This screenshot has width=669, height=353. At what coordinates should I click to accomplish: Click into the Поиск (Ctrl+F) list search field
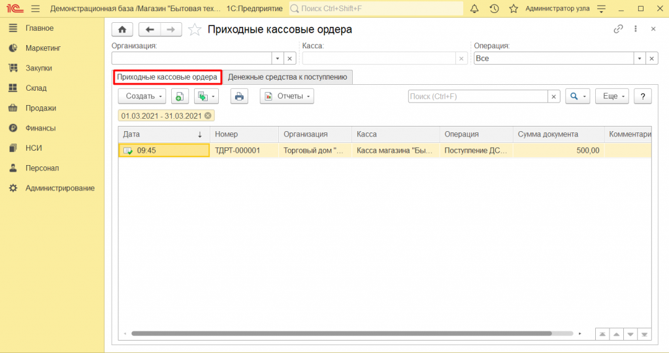[x=477, y=97]
